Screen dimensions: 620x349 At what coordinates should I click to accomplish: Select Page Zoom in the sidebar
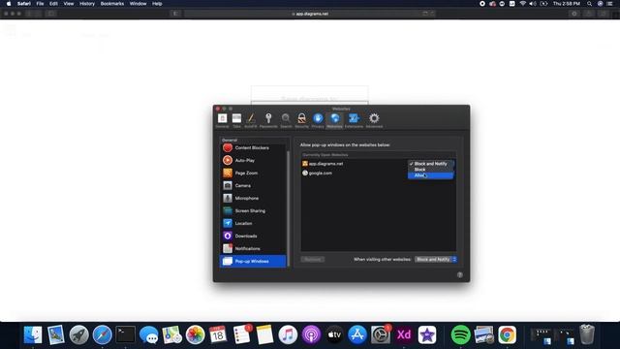[253, 173]
